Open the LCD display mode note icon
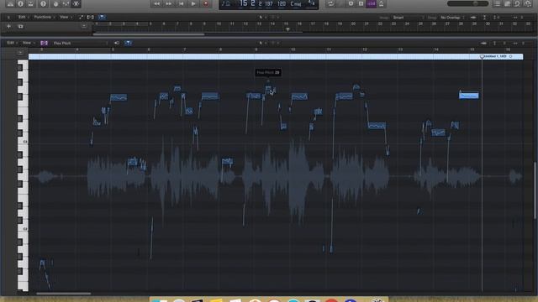Image resolution: width=538 pixels, height=302 pixels. click(x=226, y=3)
